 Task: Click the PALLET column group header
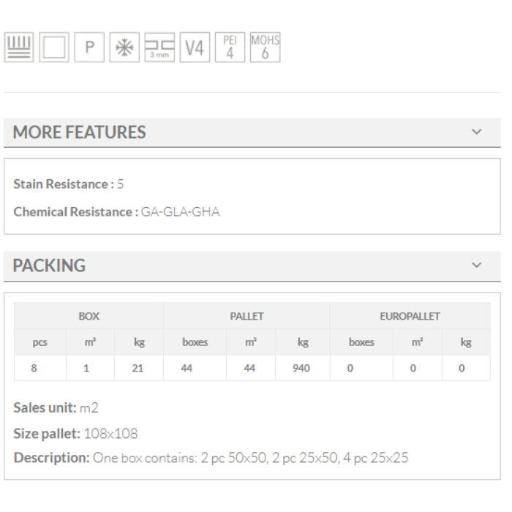click(x=246, y=317)
